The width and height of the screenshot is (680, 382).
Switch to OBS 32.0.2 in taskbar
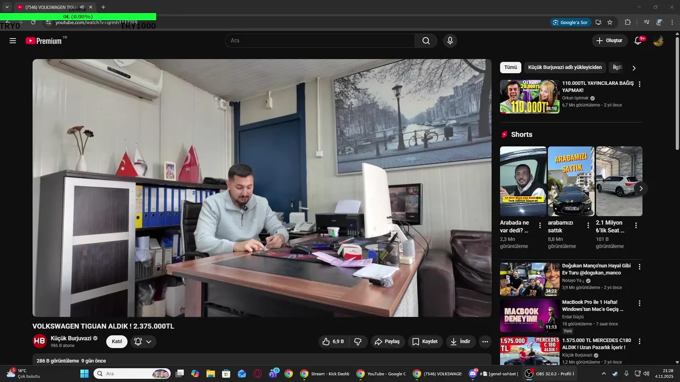pyautogui.click(x=550, y=374)
